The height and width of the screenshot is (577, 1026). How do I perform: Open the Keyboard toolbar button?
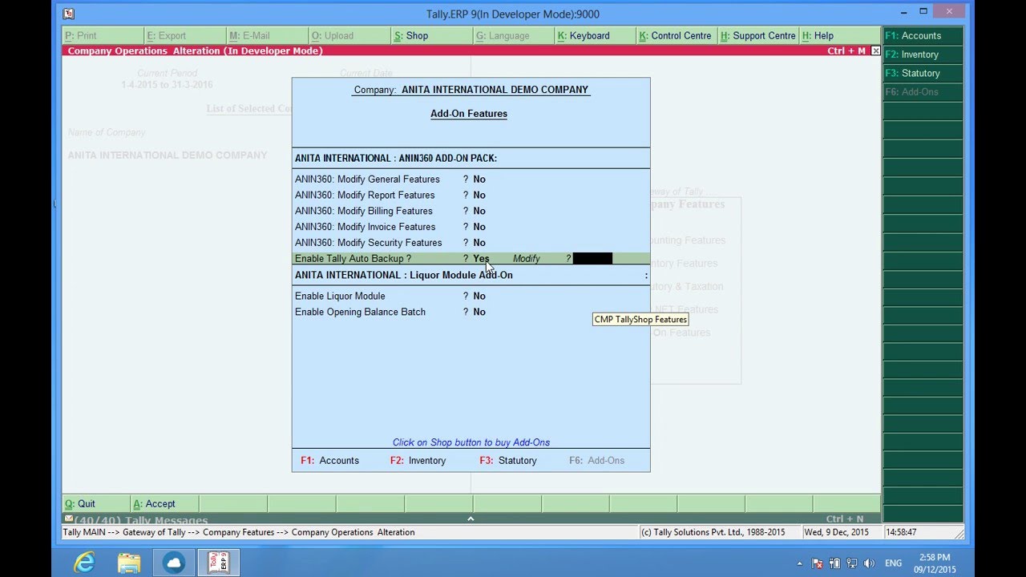(x=595, y=35)
